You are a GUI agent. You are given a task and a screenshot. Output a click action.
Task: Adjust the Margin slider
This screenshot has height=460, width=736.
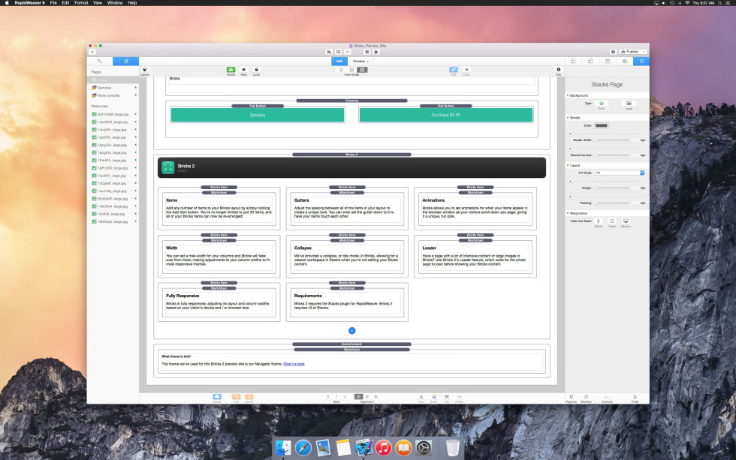[x=612, y=188]
